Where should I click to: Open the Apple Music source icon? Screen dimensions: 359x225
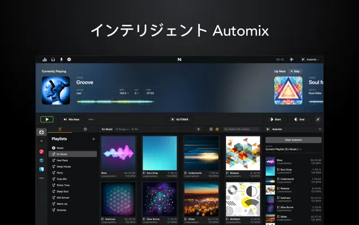(x=41, y=152)
